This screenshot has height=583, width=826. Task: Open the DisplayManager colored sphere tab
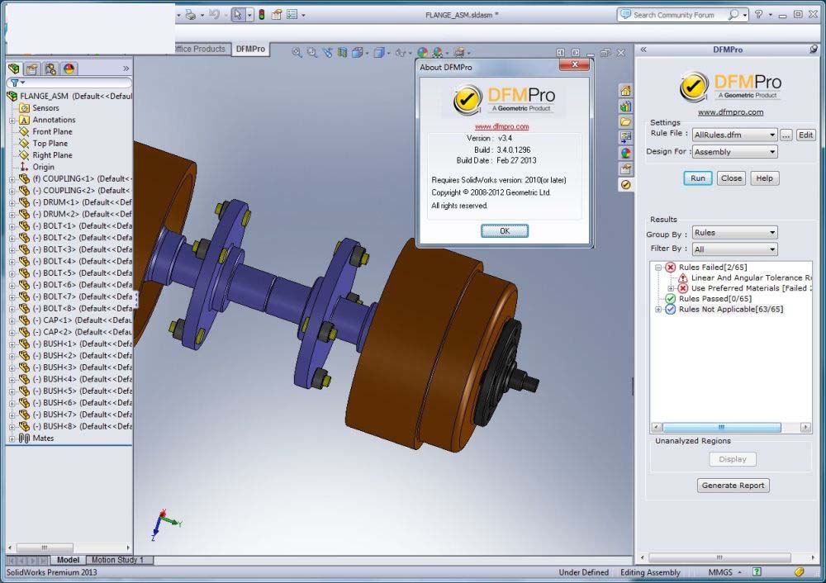click(x=69, y=69)
